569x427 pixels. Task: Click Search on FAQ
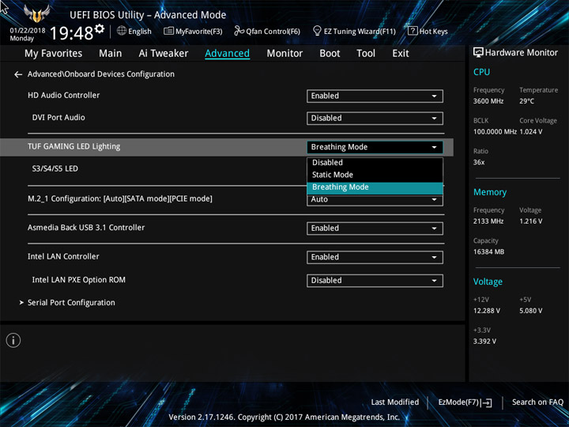(x=537, y=402)
